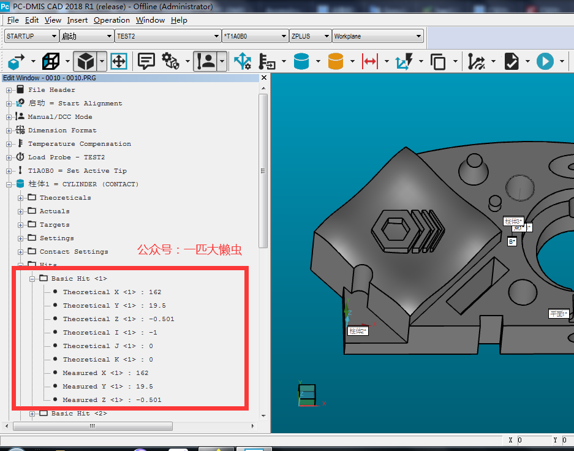Open the Workplane dropdown

pyautogui.click(x=420, y=36)
